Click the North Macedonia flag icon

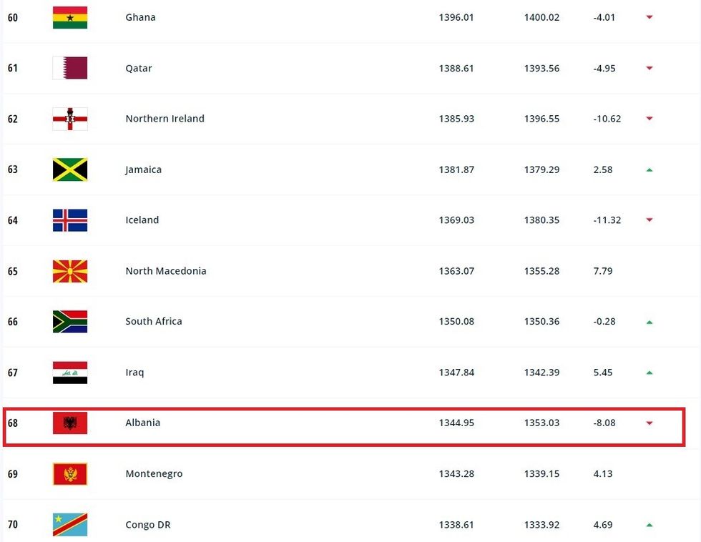click(x=70, y=271)
